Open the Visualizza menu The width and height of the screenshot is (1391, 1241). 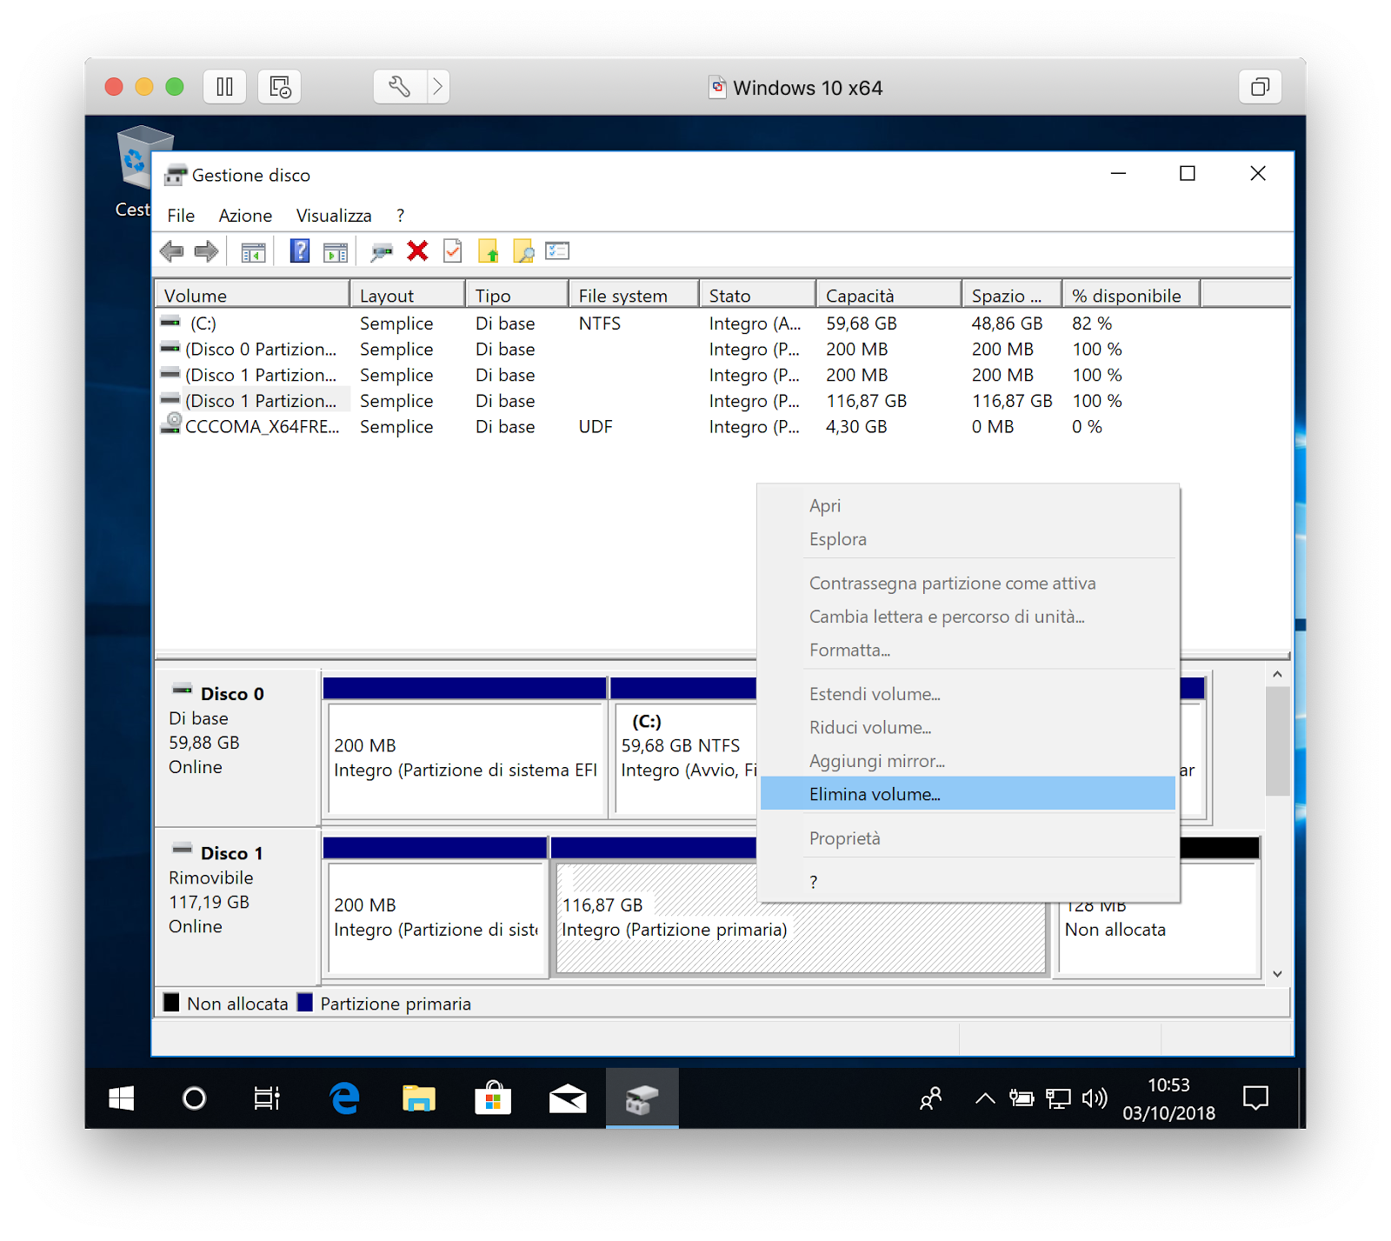334,216
